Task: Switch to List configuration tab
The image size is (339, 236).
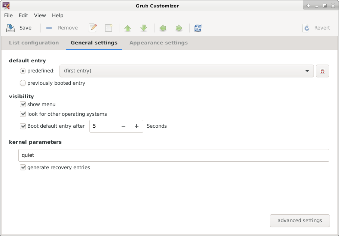Action: coord(34,43)
